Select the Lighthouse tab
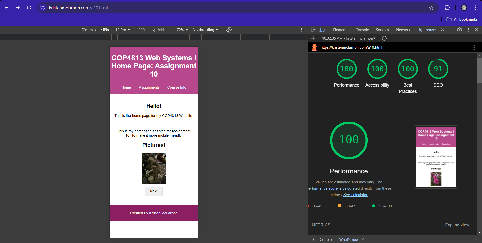 426,30
